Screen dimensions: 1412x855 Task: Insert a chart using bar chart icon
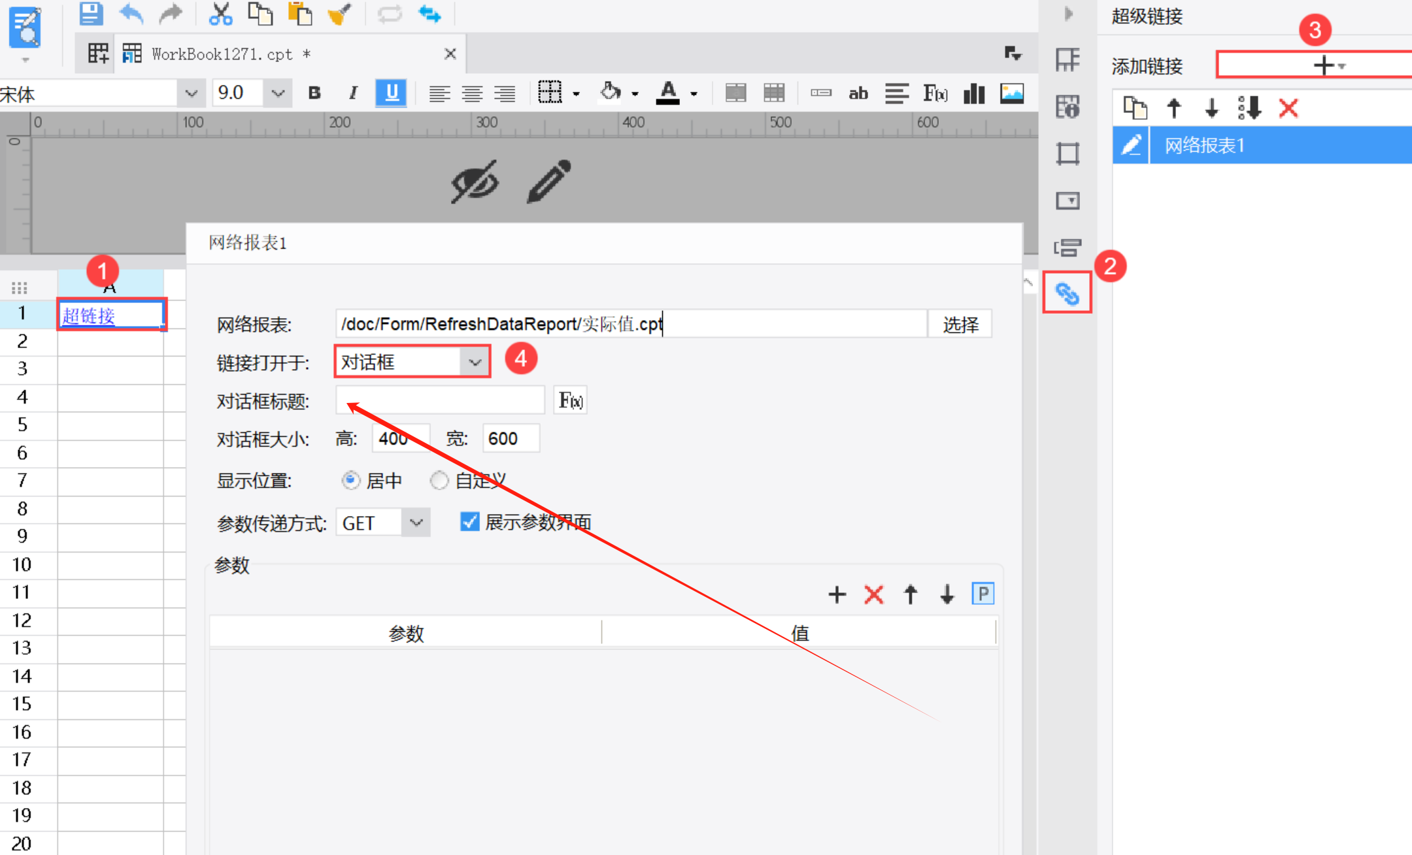[973, 93]
